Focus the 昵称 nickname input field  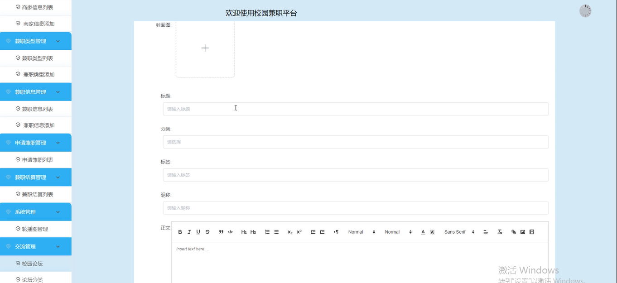[356, 208]
